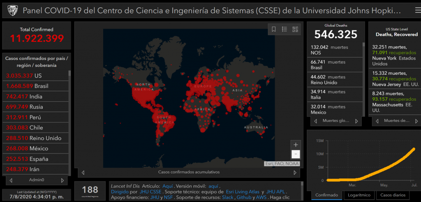Open the Lancet article Aquí link
The width and height of the screenshot is (421, 202).
pyautogui.click(x=168, y=186)
